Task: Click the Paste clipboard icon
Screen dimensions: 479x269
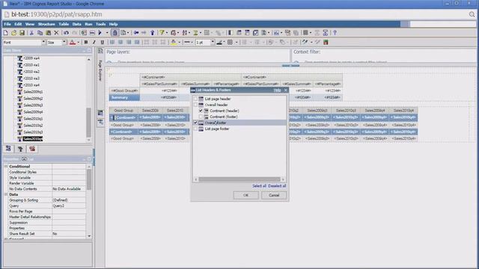Action: tap(48, 33)
